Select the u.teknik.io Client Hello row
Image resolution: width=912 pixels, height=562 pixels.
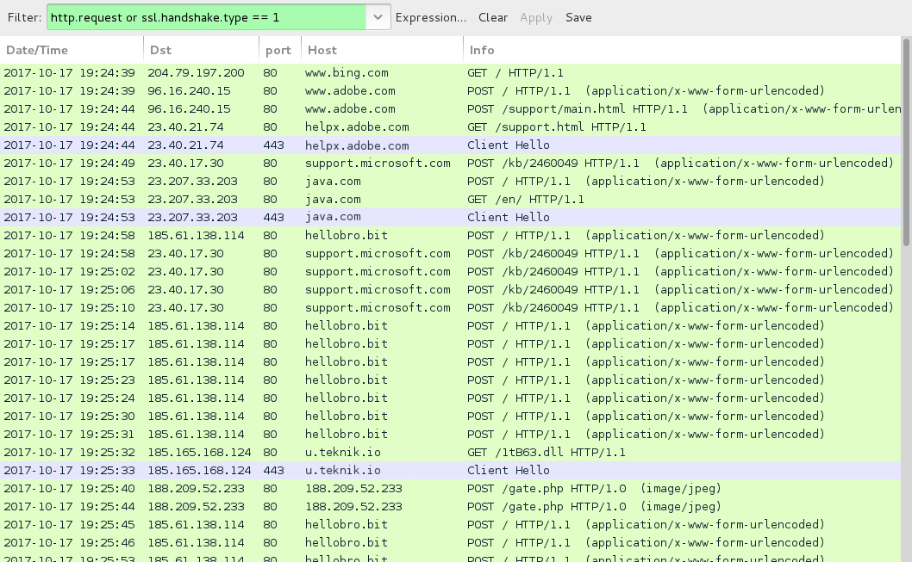450,470
